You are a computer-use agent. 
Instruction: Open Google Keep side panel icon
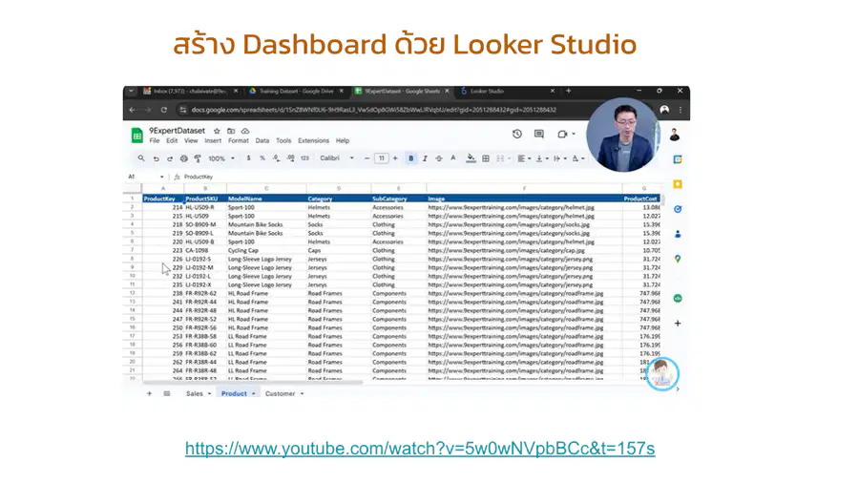[x=678, y=184]
